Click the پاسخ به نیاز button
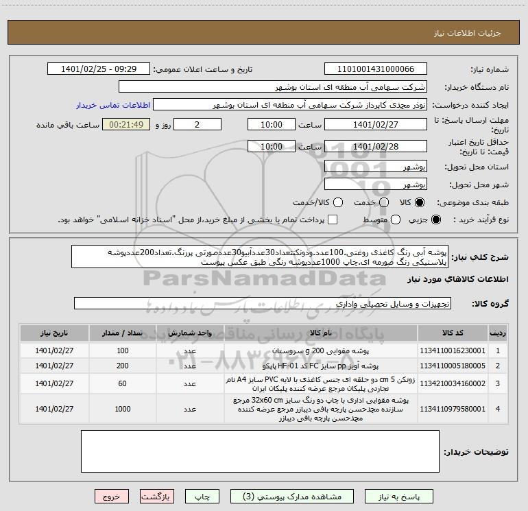The width and height of the screenshot is (528, 511). pyautogui.click(x=399, y=497)
